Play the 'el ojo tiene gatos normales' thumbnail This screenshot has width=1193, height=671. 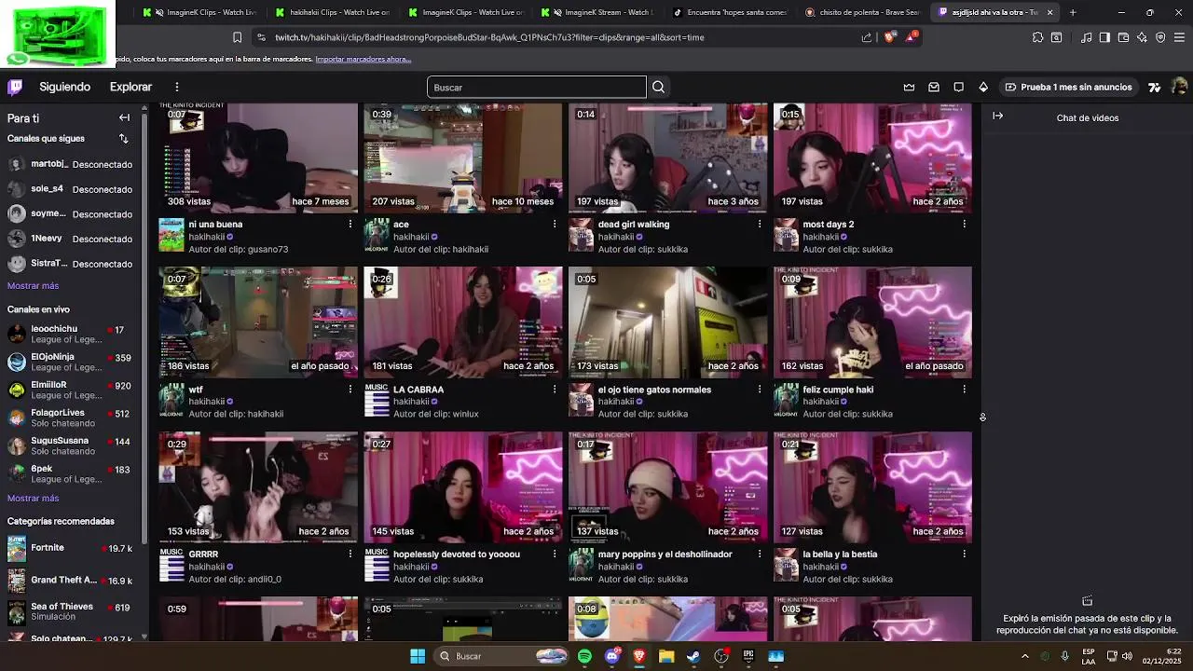pos(667,322)
